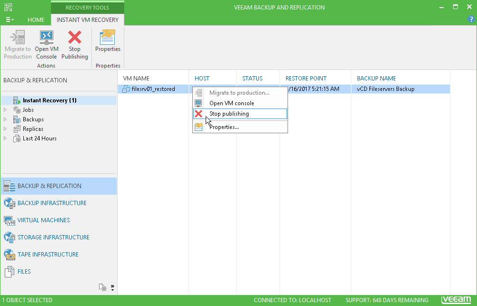The width and height of the screenshot is (477, 306).
Task: Expand the Replicas tree node
Action: 5,128
